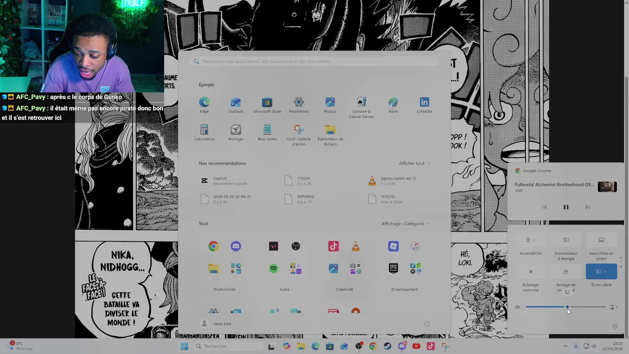Screen dimensions: 629x354
Task: Launch OBS Studio in Autre group
Action: pos(296,246)
